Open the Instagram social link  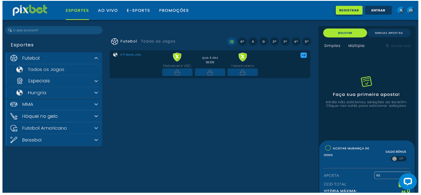click(411, 10)
